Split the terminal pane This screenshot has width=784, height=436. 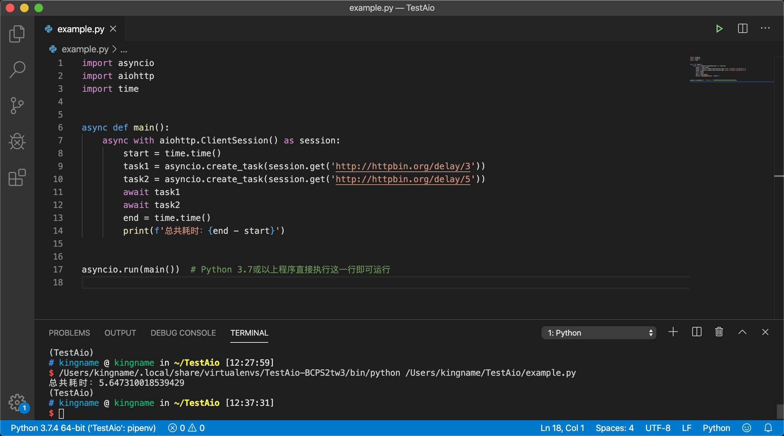(x=696, y=332)
